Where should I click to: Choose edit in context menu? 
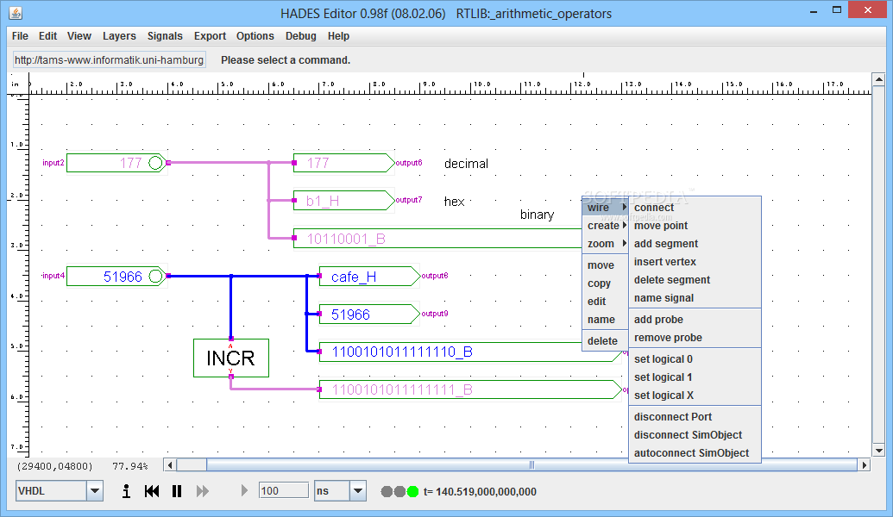605,302
